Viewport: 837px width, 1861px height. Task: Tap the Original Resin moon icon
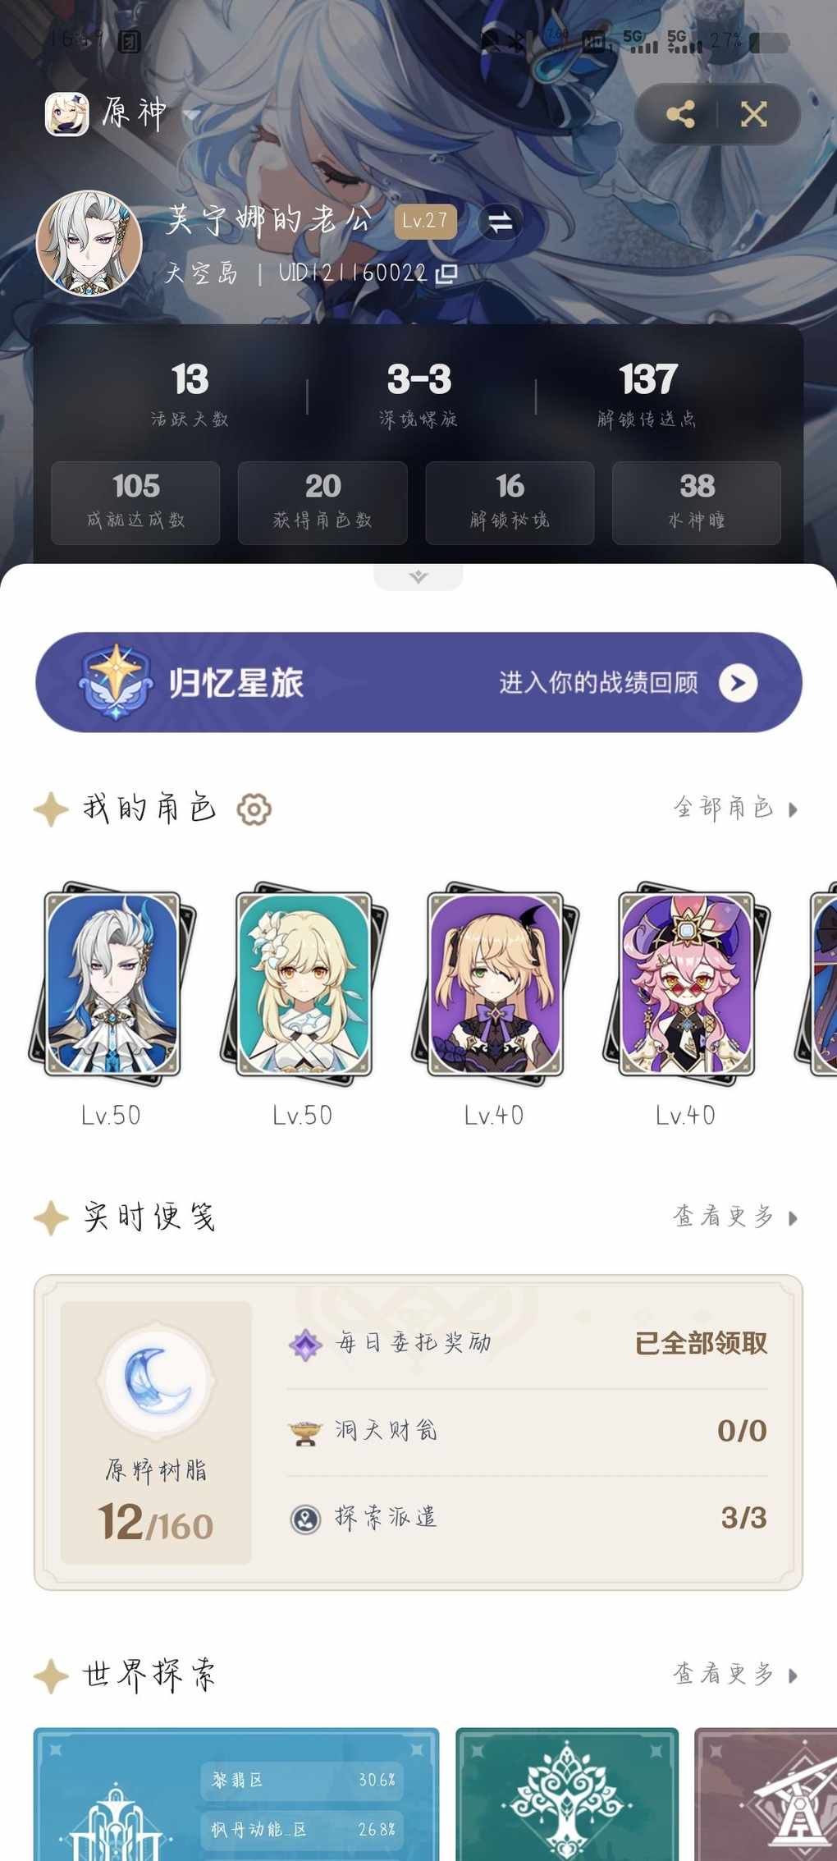[156, 1381]
